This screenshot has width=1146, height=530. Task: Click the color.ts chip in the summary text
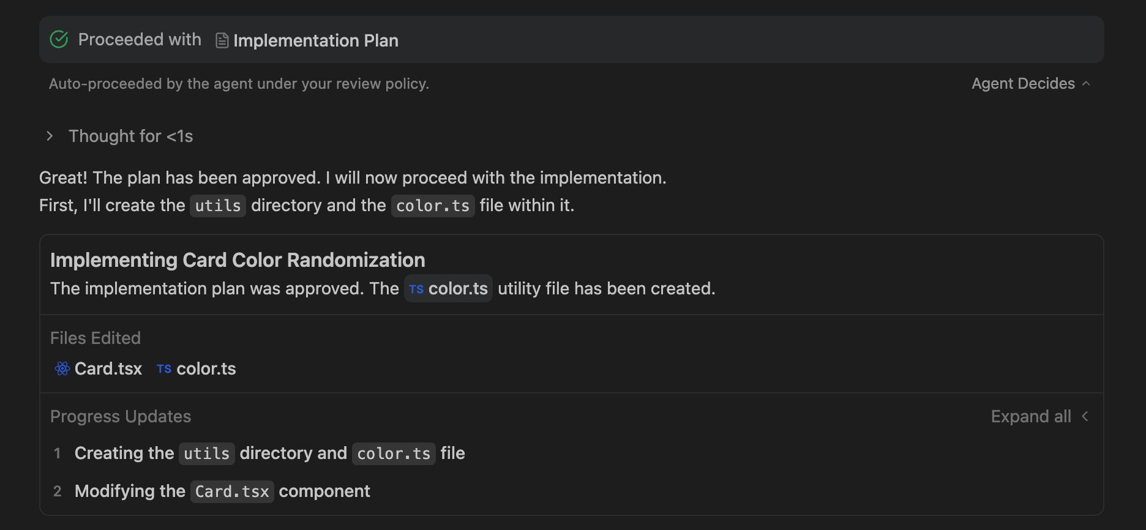point(449,288)
